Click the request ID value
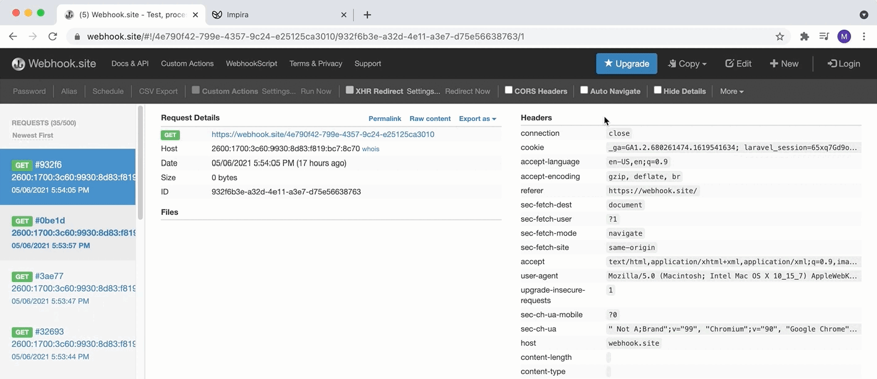This screenshot has width=877, height=379. [x=286, y=192]
